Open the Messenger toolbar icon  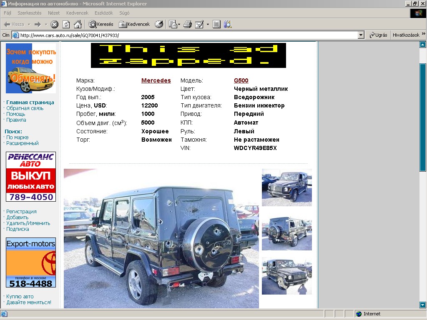point(228,25)
